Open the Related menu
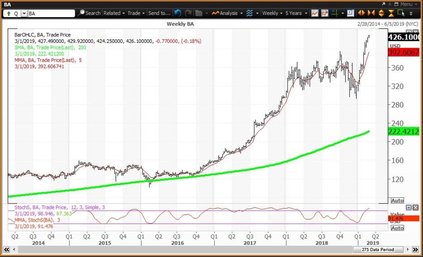 click(113, 13)
